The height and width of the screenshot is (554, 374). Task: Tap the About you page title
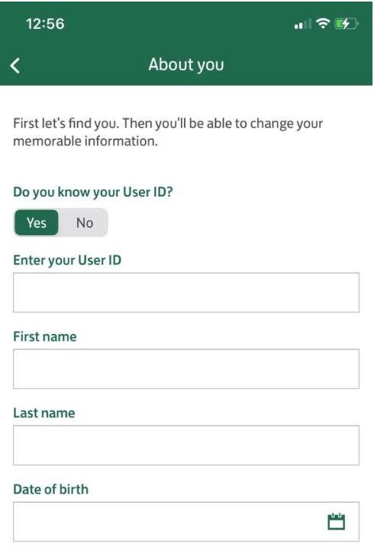(186, 65)
